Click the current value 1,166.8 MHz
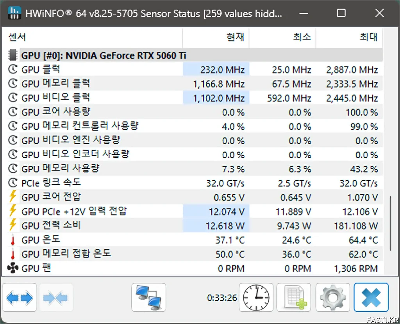The image size is (400, 324). pyautogui.click(x=219, y=84)
